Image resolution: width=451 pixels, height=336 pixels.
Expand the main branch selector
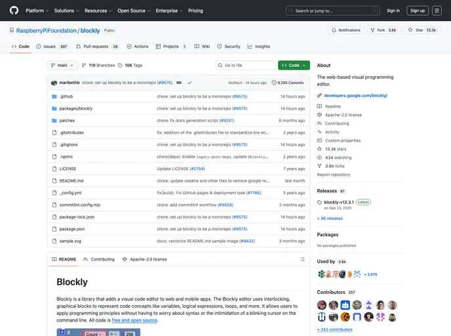(62, 66)
